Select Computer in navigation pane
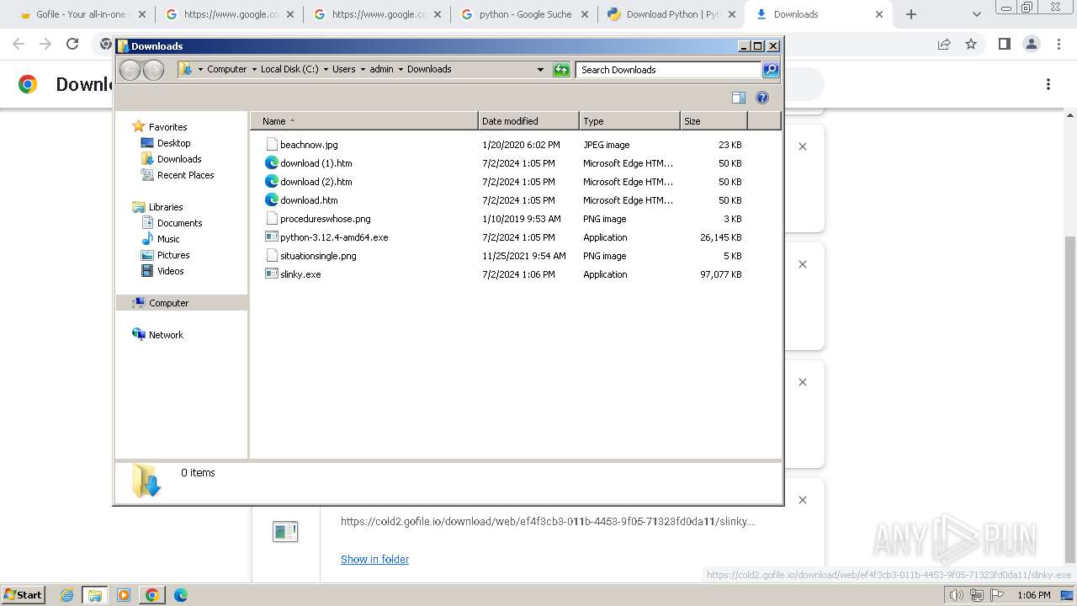Screen dimensions: 1077x606 (182, 303)
